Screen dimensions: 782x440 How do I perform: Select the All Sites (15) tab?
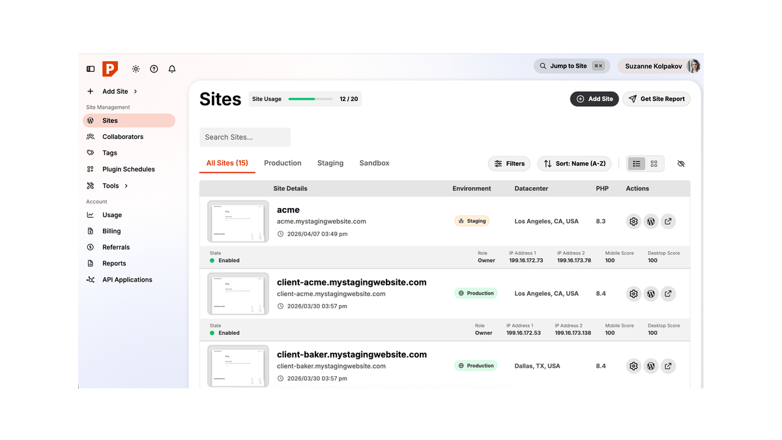[x=227, y=163]
